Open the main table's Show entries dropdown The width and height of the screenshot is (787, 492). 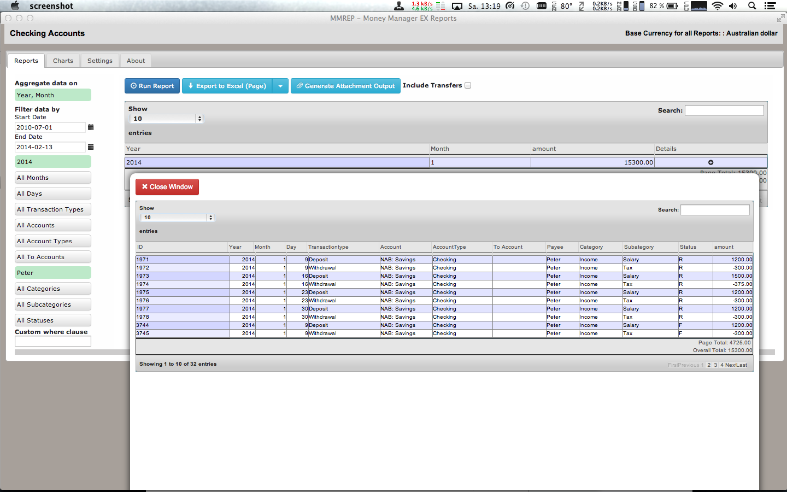click(x=166, y=119)
